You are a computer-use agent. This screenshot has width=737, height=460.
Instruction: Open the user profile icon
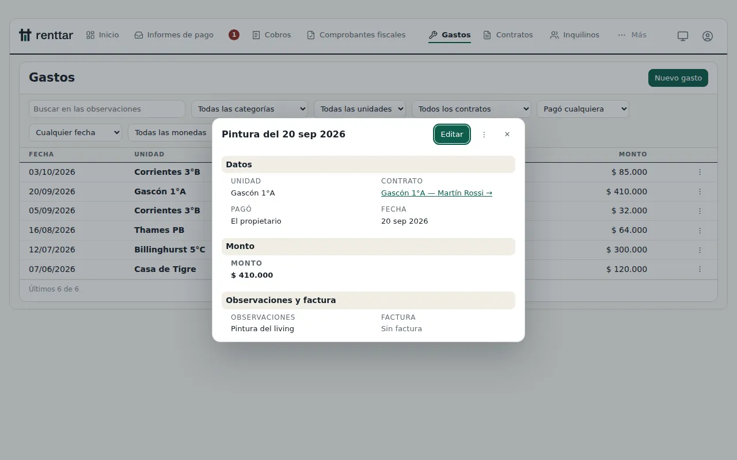(x=708, y=36)
